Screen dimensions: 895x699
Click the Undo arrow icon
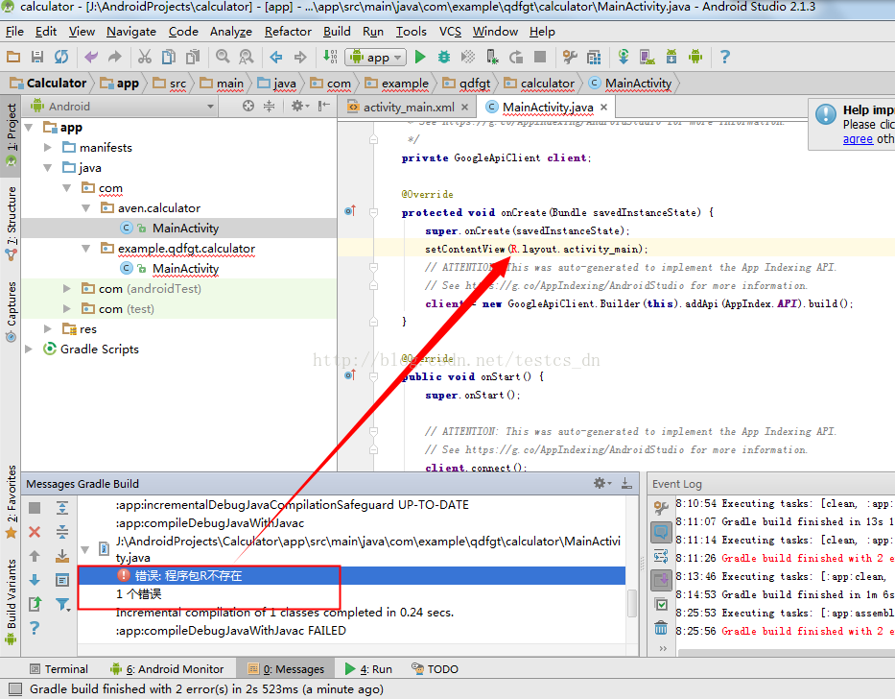pos(91,57)
